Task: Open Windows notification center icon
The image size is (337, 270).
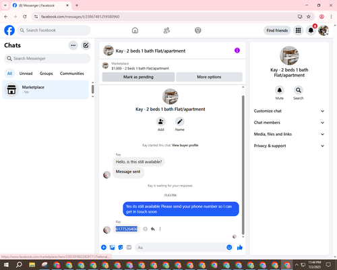Action: (328, 265)
